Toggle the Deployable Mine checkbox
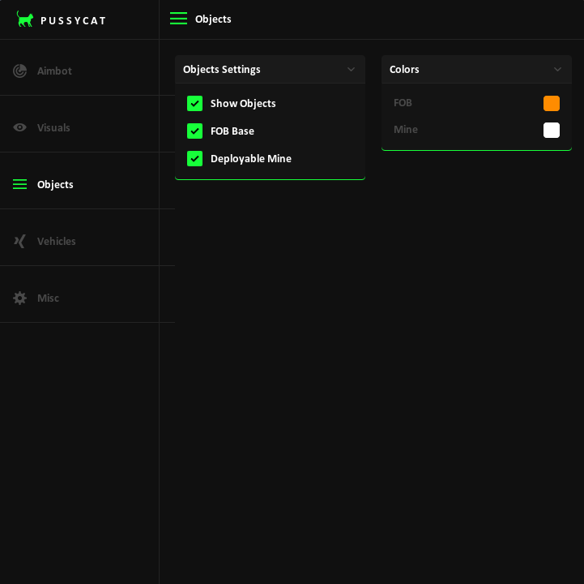 pos(194,158)
